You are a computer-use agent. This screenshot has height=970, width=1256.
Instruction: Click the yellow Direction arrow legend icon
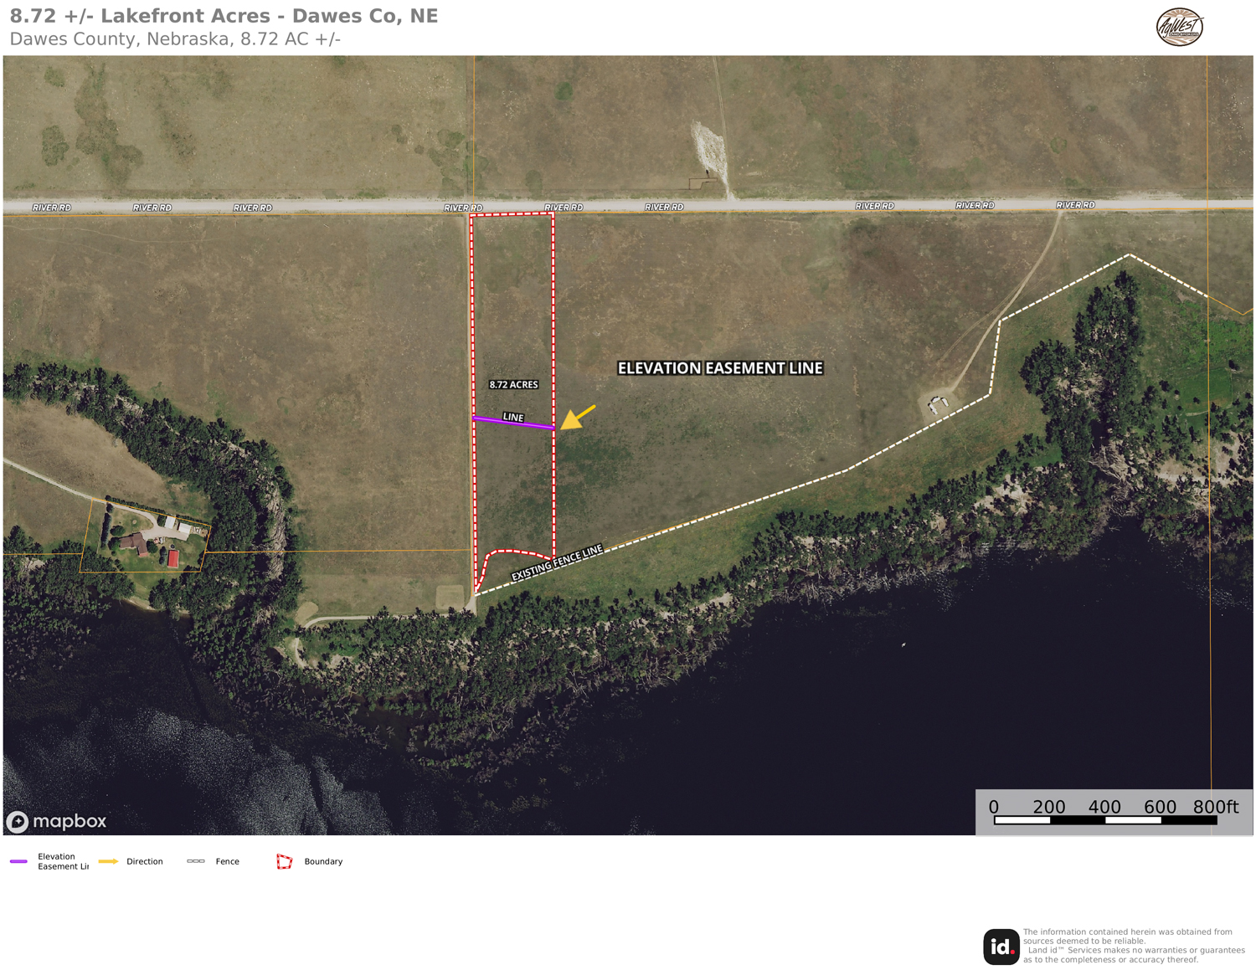pyautogui.click(x=108, y=861)
